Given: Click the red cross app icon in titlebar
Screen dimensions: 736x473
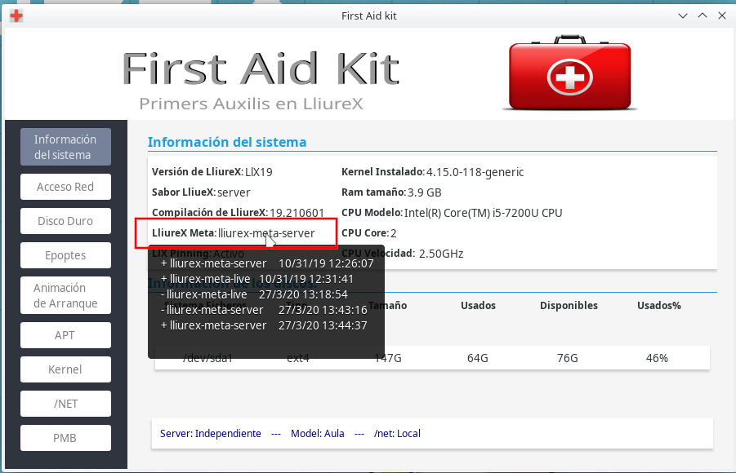Looking at the screenshot, I should (x=16, y=15).
